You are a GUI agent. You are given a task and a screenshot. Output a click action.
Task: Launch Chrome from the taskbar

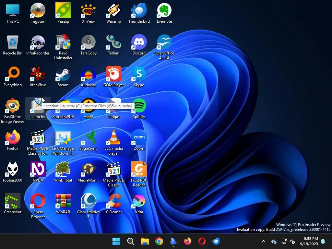[x=159, y=241]
